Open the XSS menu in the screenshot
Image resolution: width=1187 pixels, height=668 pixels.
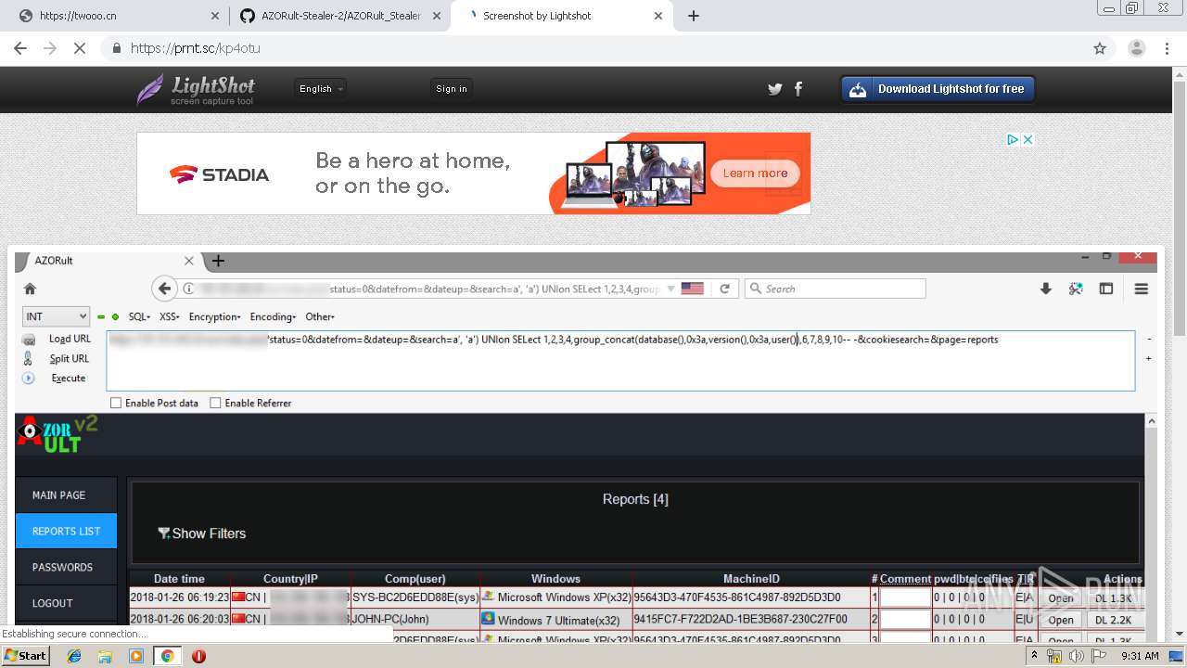click(x=169, y=316)
